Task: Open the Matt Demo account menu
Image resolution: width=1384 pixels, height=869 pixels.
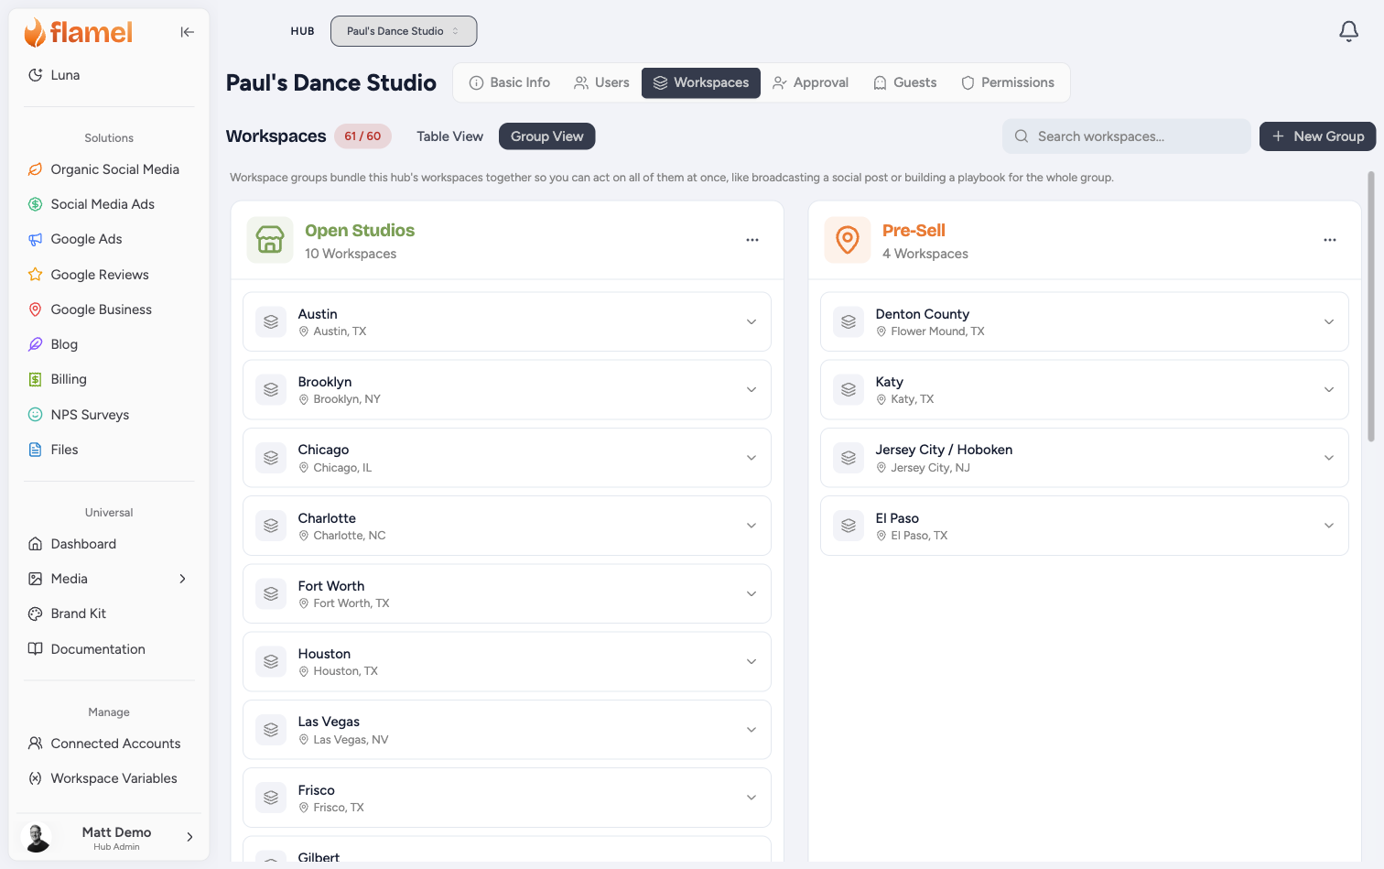Action: (109, 837)
